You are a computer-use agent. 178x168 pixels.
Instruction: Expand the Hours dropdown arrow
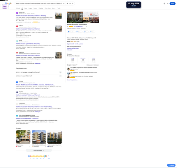79,41
